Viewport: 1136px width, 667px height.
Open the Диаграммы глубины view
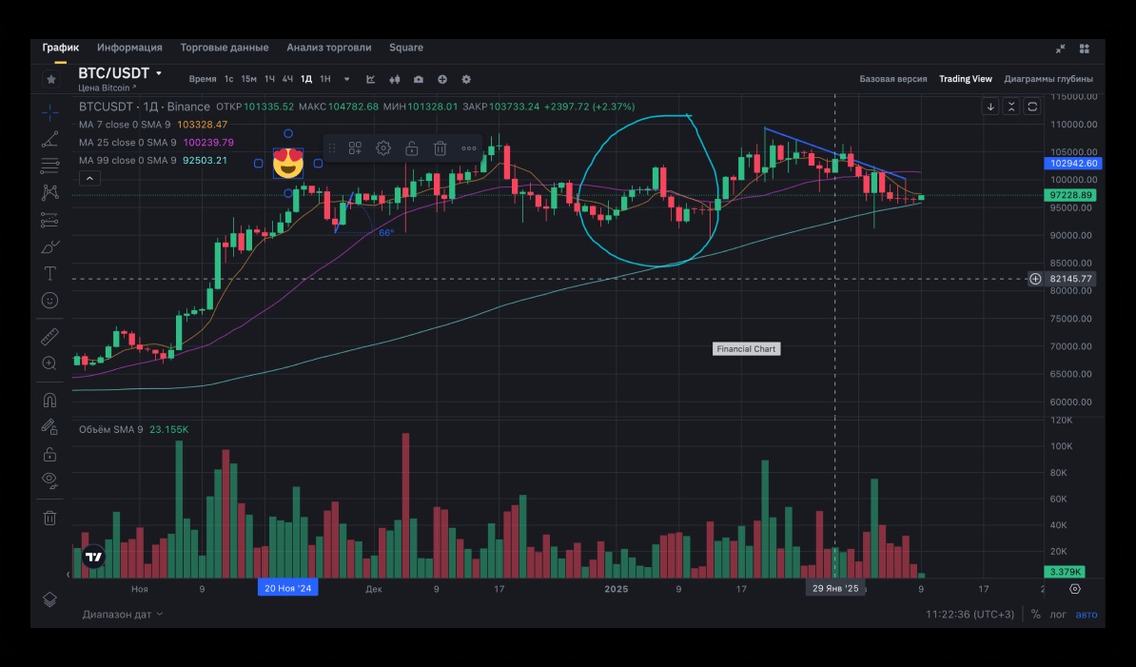(1049, 79)
